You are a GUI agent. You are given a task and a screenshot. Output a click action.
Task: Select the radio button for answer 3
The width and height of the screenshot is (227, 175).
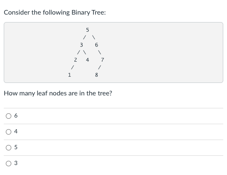(8, 164)
